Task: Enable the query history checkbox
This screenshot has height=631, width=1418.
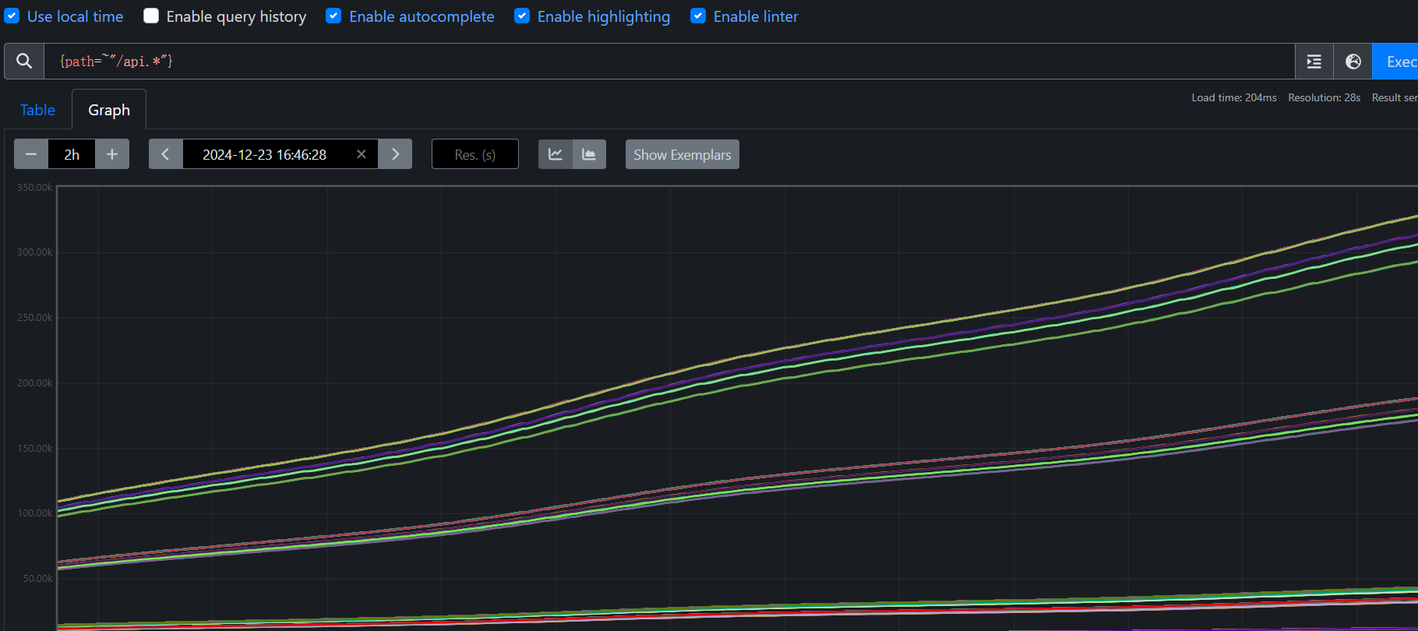Action: [x=152, y=16]
